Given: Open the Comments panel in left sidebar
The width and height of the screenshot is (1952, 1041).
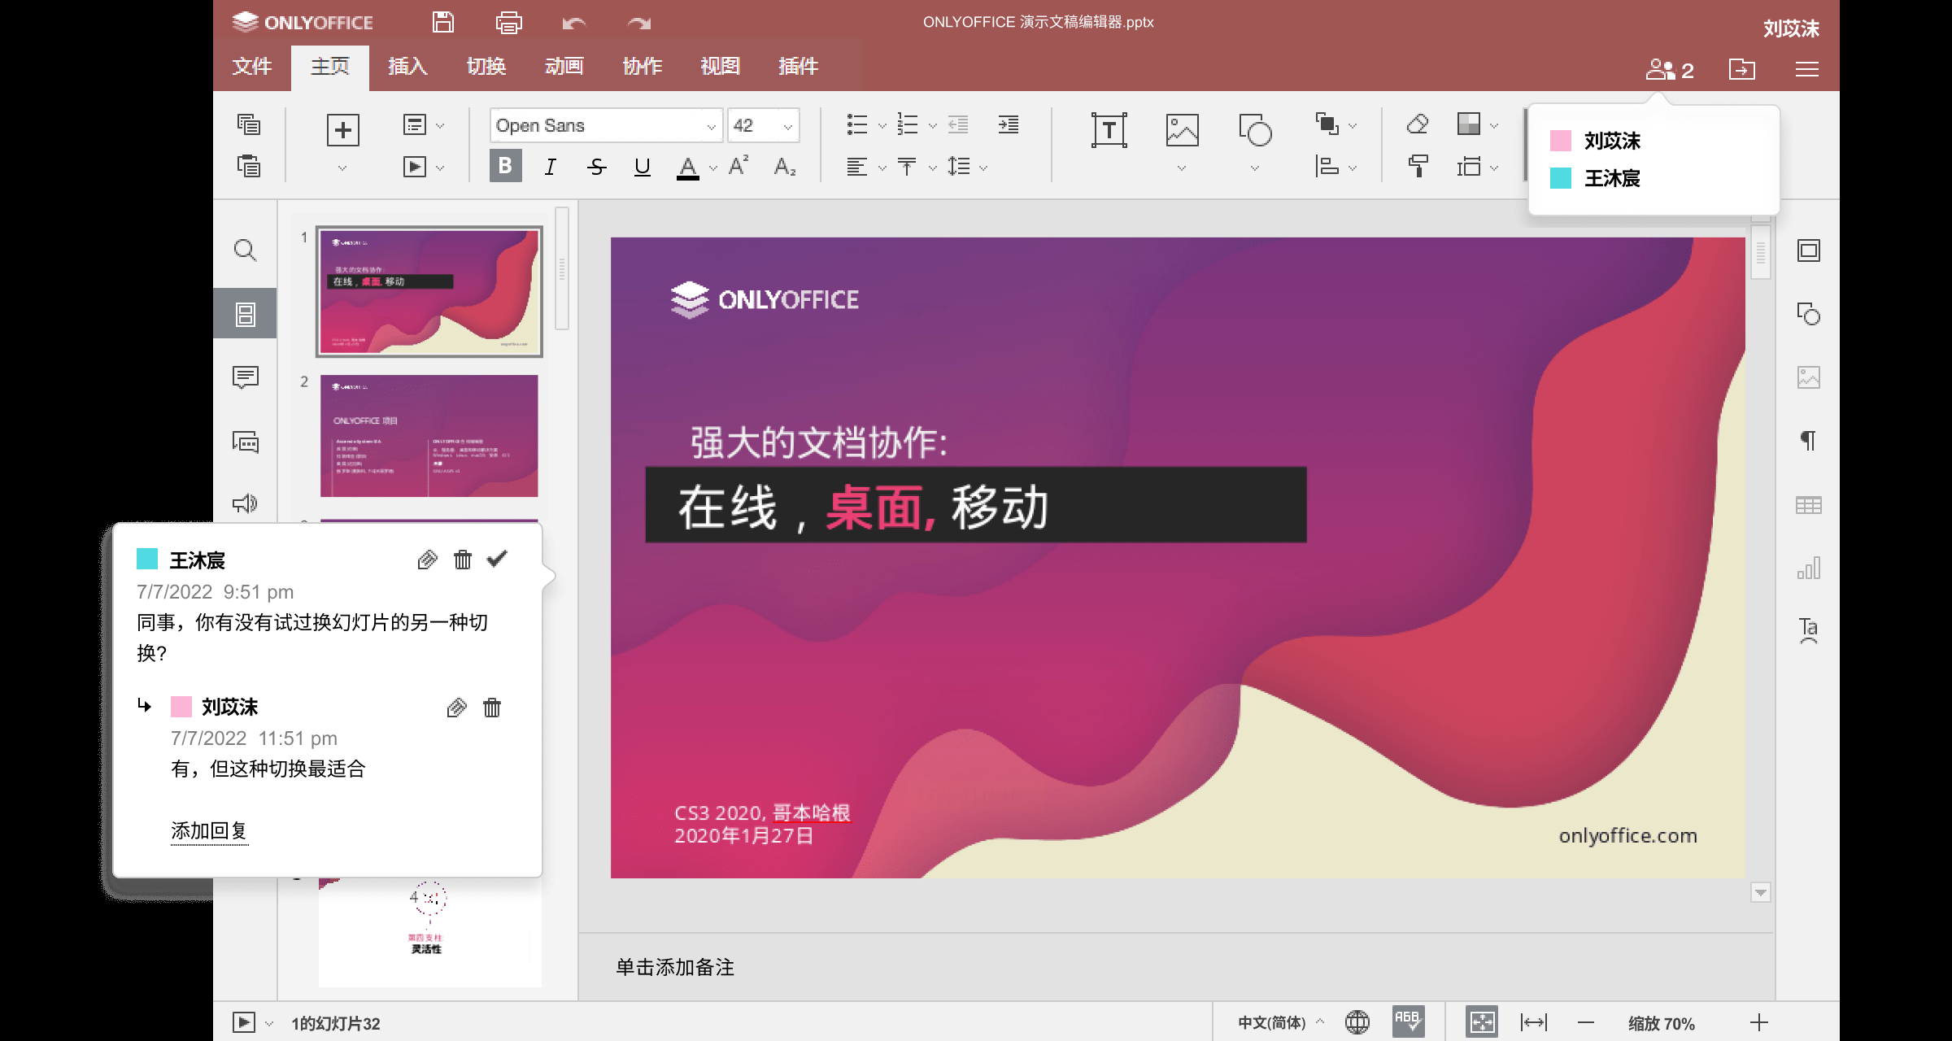Looking at the screenshot, I should point(245,377).
